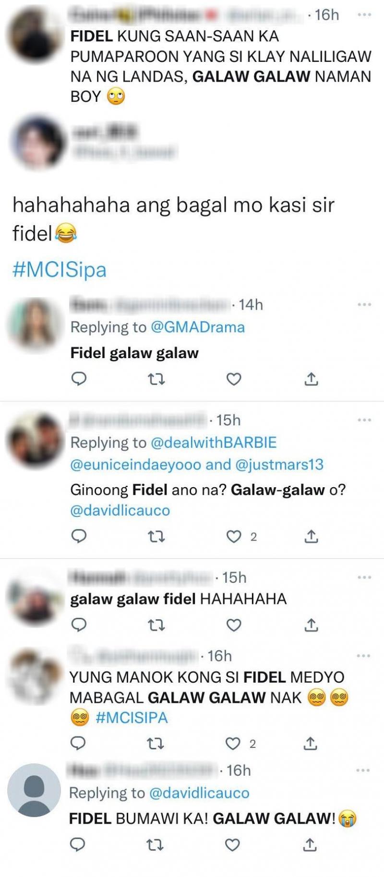This screenshot has height=877, width=384.
Task: Reply to the 'Fidel galaw galaw' tweet
Action: pyautogui.click(x=79, y=379)
